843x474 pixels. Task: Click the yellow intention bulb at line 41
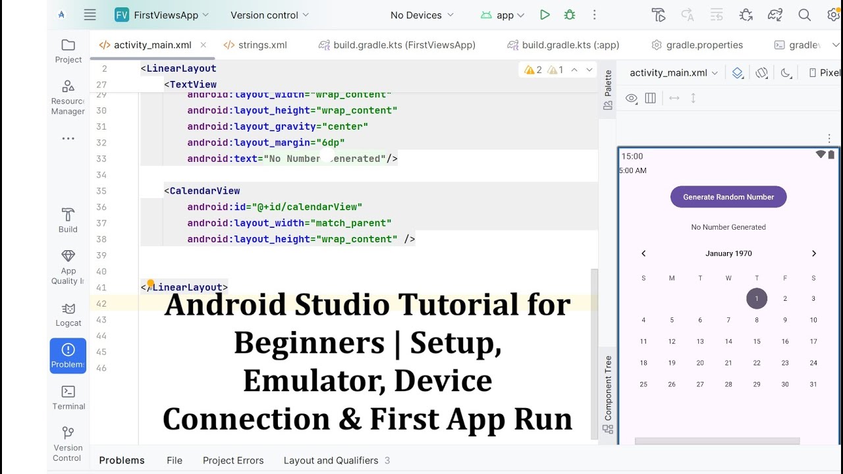click(150, 284)
